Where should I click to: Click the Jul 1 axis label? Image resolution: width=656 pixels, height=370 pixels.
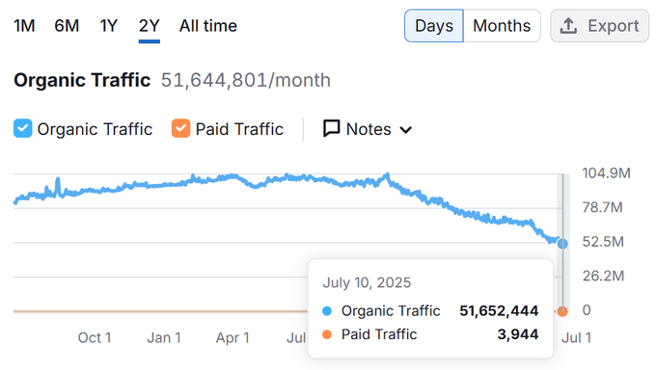577,337
